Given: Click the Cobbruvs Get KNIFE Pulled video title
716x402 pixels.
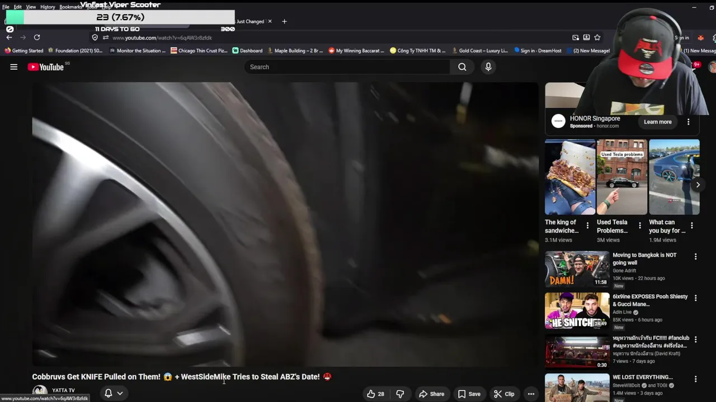Looking at the screenshot, I should tap(182, 377).
